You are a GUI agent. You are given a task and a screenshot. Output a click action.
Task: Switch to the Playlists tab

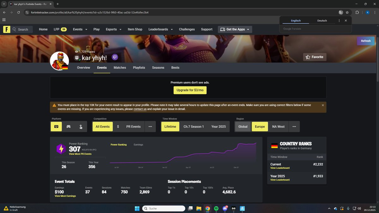[x=139, y=68]
